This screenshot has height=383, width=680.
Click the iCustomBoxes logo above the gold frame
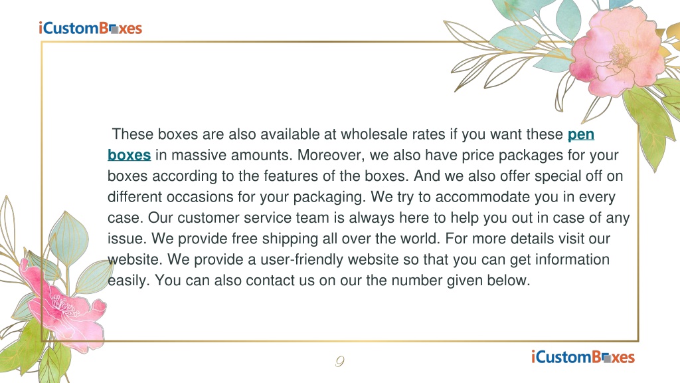point(90,28)
